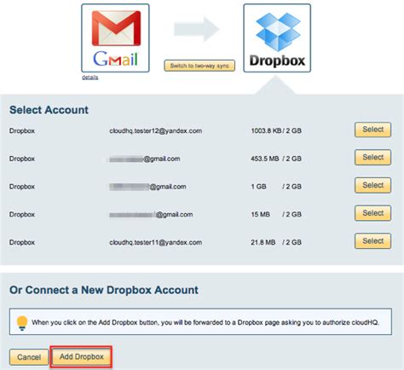Screen dimensions: 404x370
Task: Select the cloudhq.tester12@yandex.com account
Action: pos(372,130)
